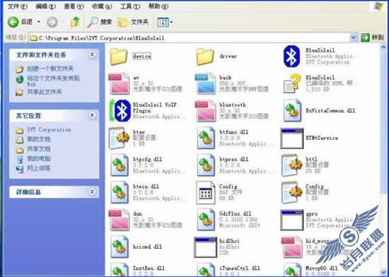Collapse the 文件和文件夹任务 panel
389x277 pixels.
pyautogui.click(x=92, y=54)
